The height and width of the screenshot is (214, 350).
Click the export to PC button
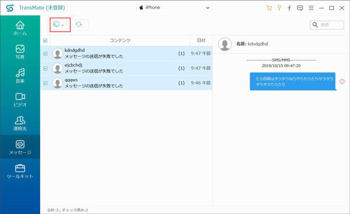[59, 25]
